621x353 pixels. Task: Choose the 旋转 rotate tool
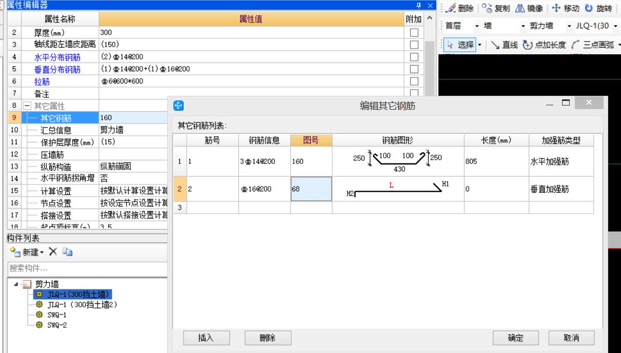pos(597,8)
